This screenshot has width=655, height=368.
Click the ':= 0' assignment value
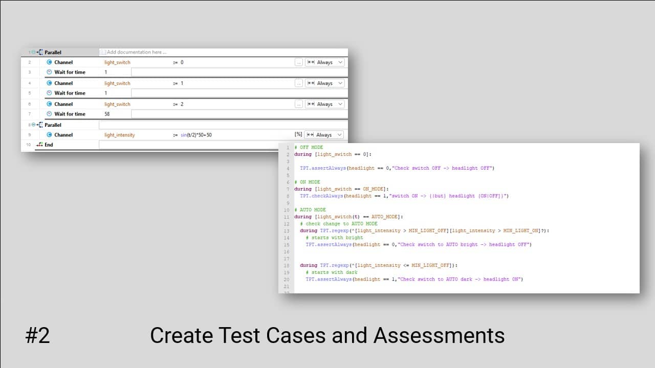tap(178, 62)
